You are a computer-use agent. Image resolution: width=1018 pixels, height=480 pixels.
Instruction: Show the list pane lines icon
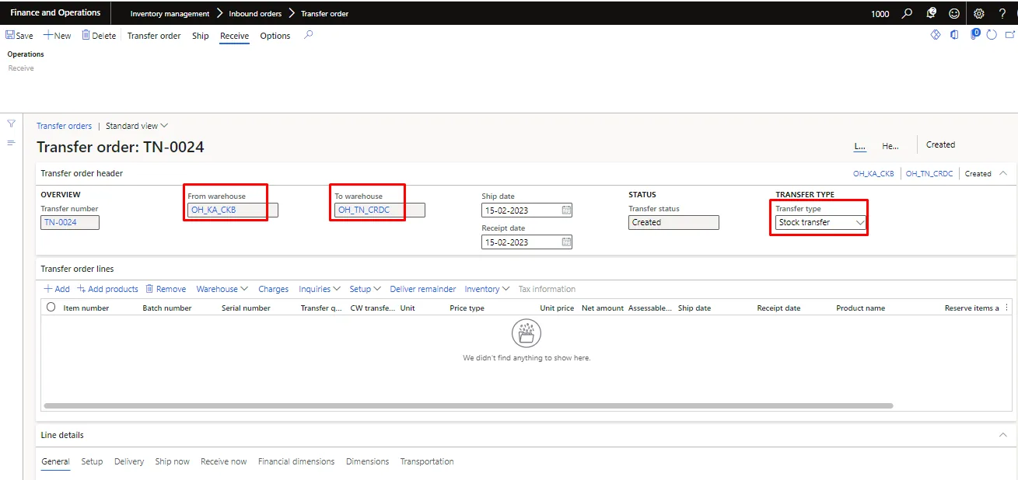[11, 143]
